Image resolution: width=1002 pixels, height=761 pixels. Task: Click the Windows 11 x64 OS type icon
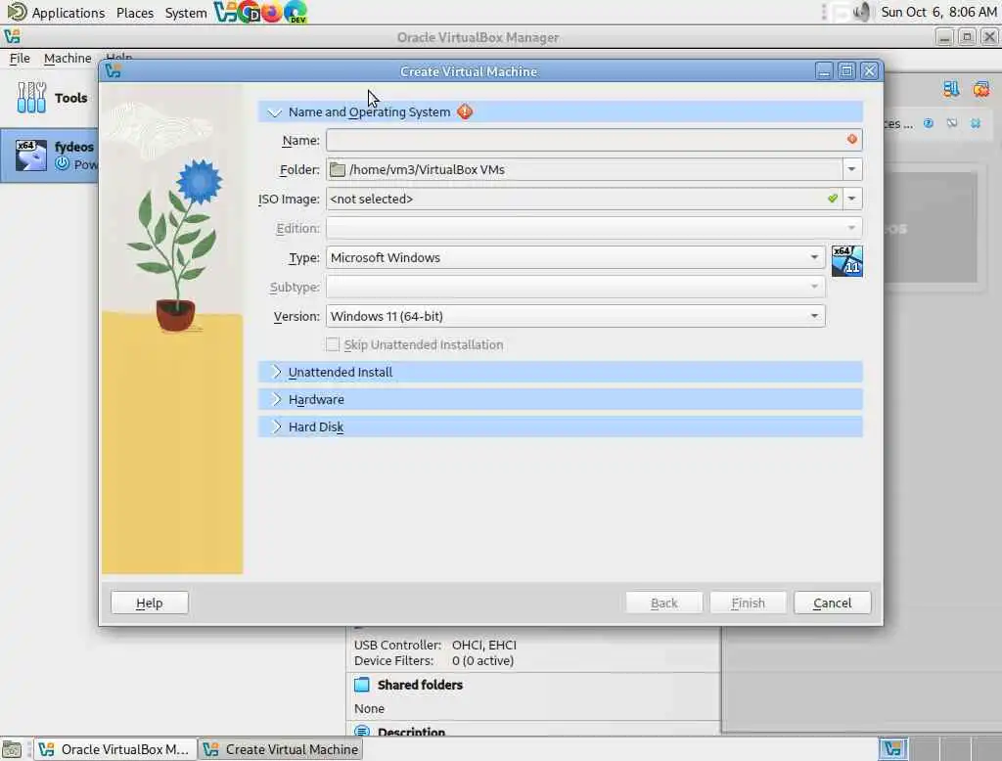tap(846, 261)
